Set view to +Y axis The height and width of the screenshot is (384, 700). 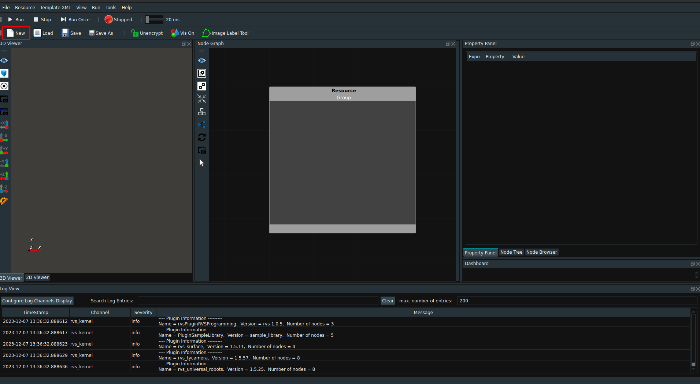click(x=4, y=150)
